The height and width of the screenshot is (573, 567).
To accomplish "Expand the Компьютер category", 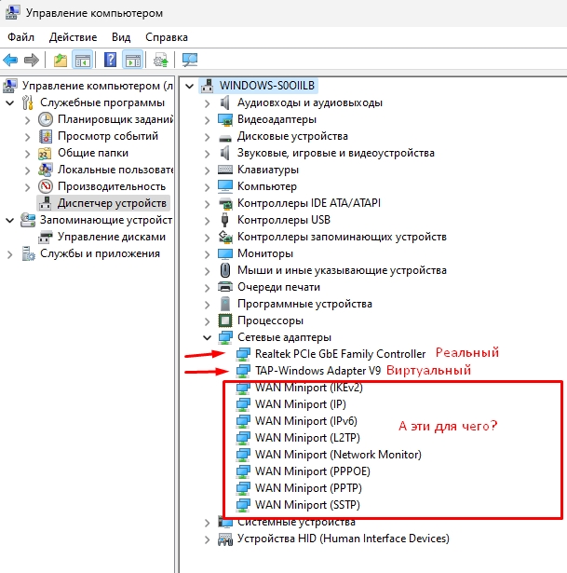I will [207, 187].
